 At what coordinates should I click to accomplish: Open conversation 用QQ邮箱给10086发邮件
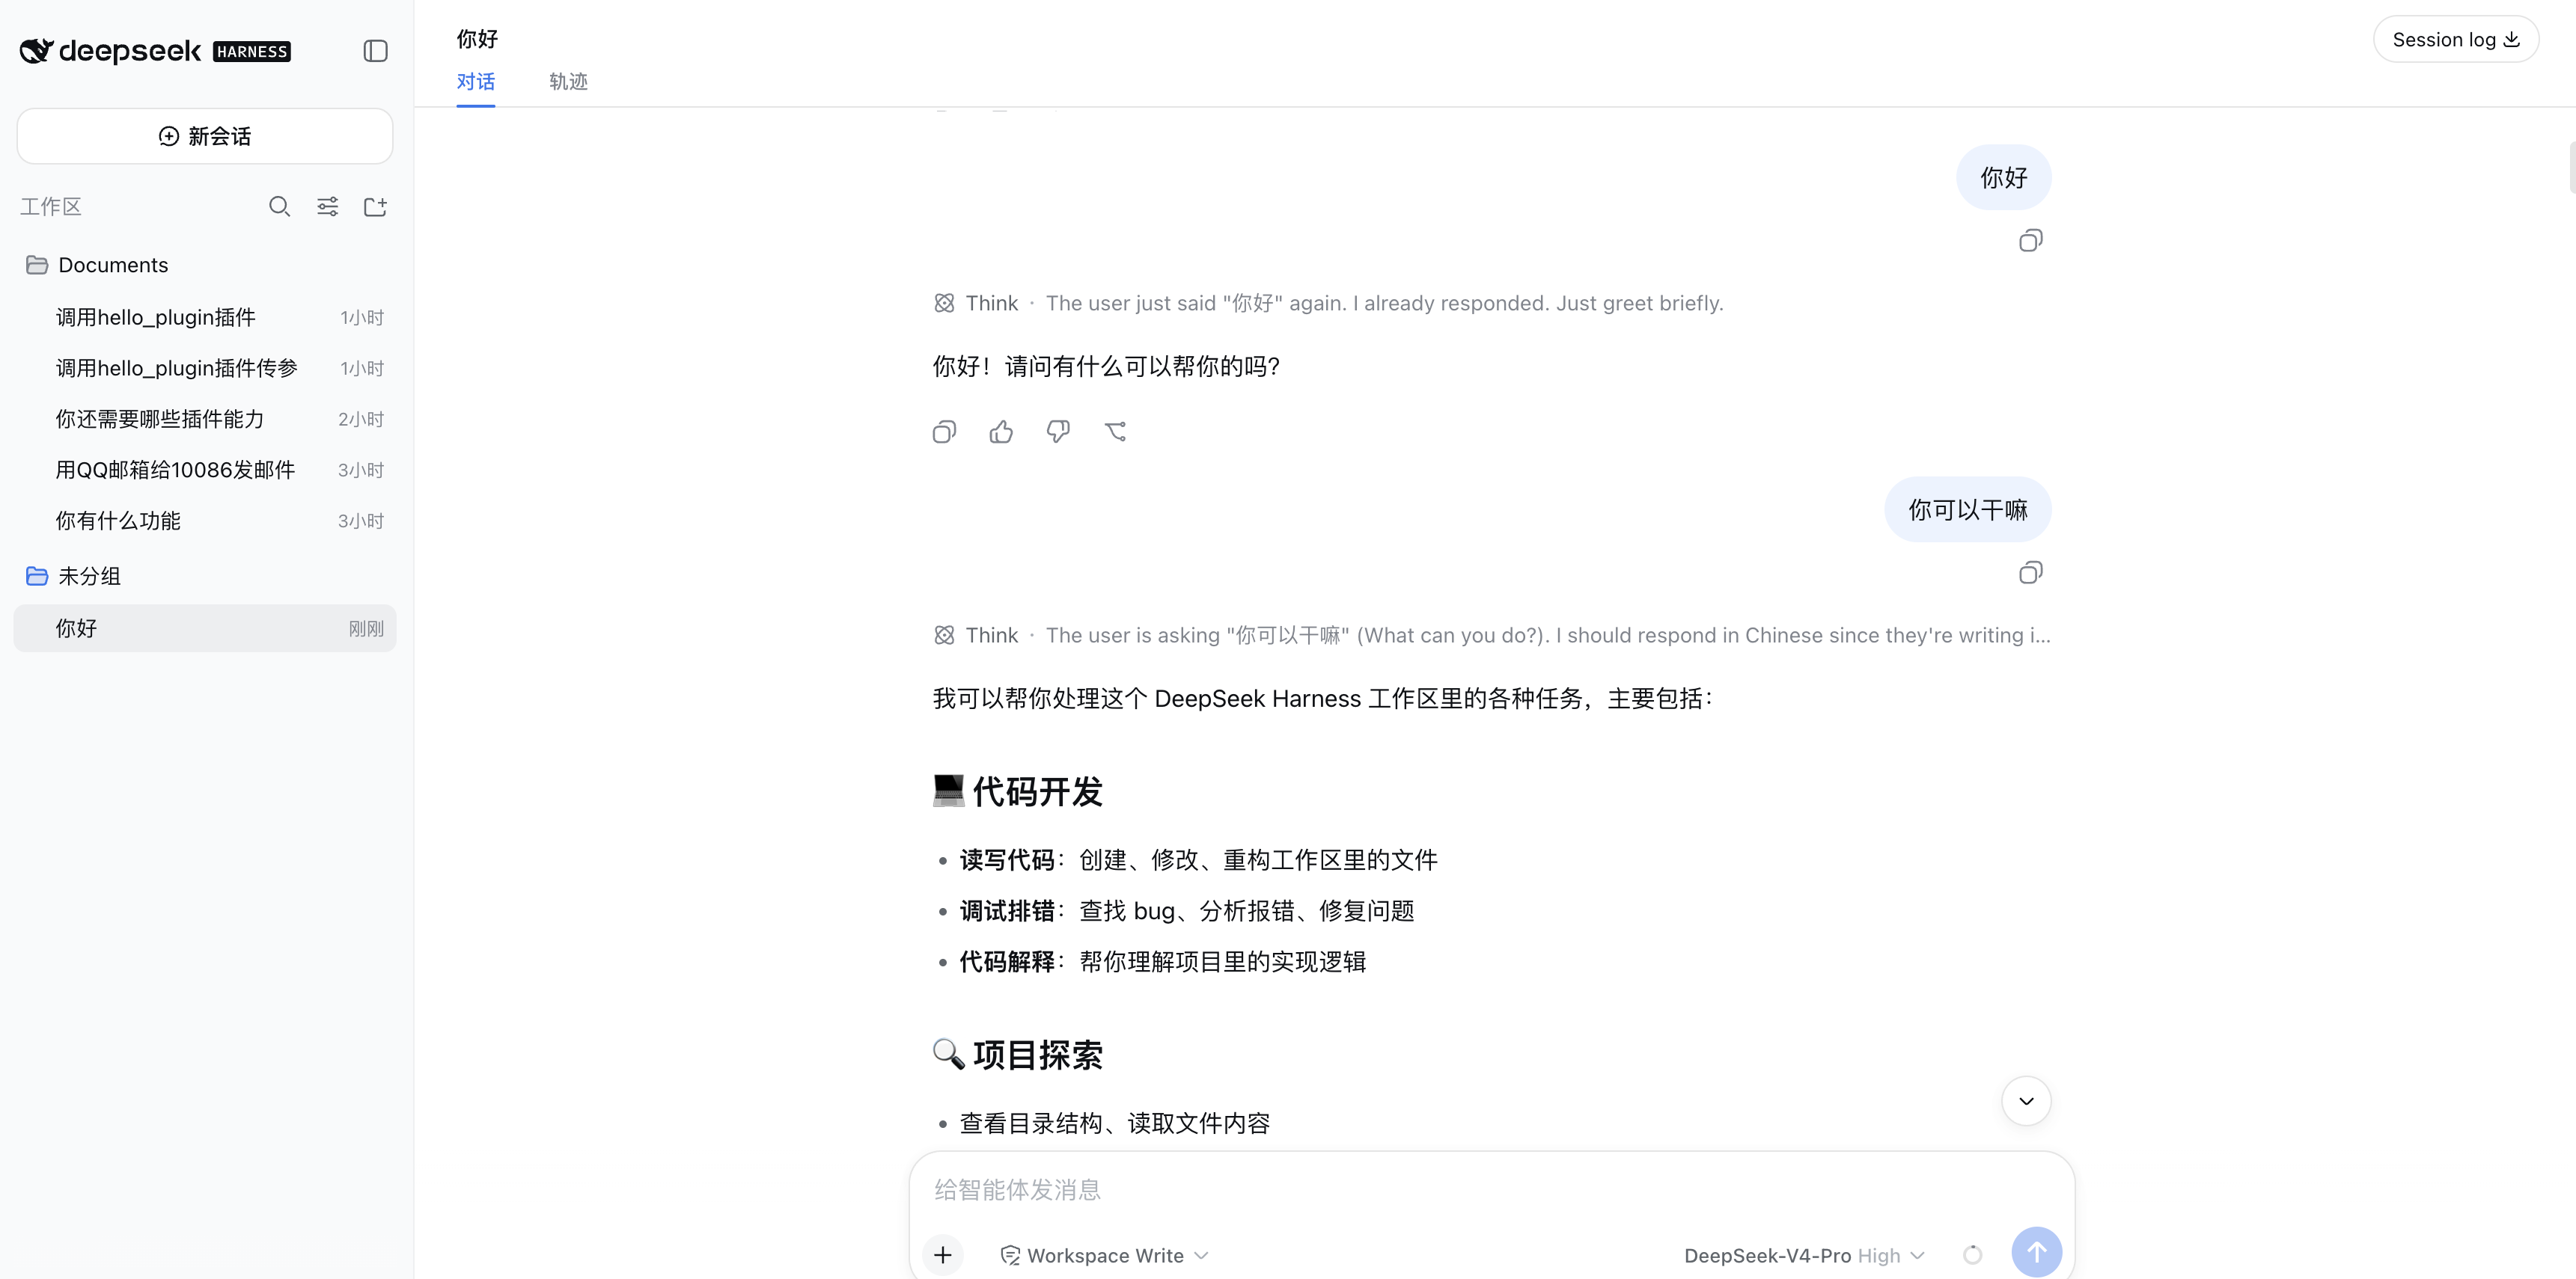tap(205, 470)
